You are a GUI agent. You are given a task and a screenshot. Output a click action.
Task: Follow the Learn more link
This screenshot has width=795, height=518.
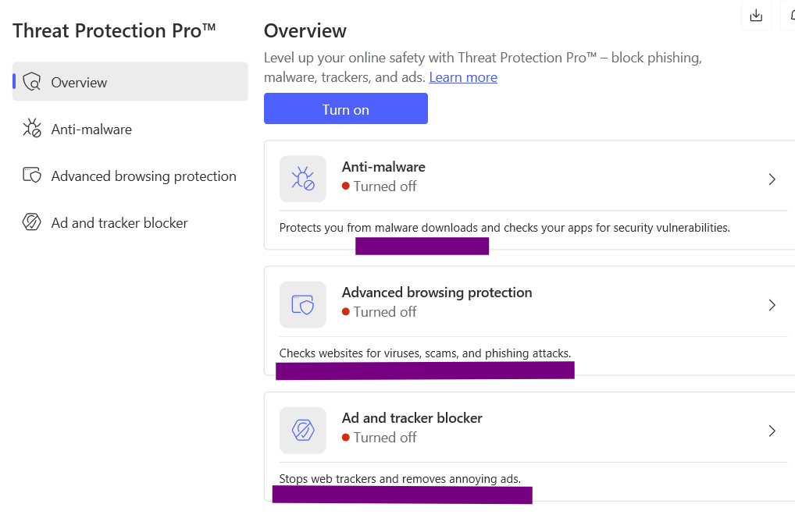click(x=463, y=77)
